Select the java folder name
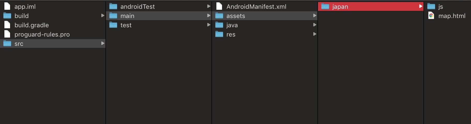Image resolution: width=471 pixels, height=124 pixels. pyautogui.click(x=232, y=25)
